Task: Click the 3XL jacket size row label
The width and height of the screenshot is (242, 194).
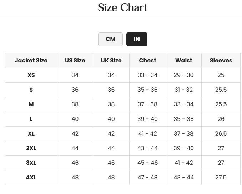Action: 31,163
